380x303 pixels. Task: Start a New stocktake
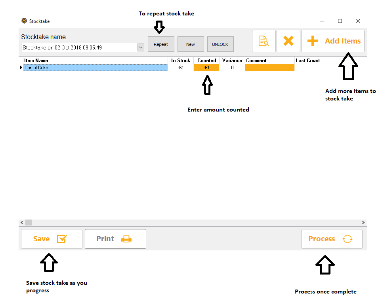[191, 44]
